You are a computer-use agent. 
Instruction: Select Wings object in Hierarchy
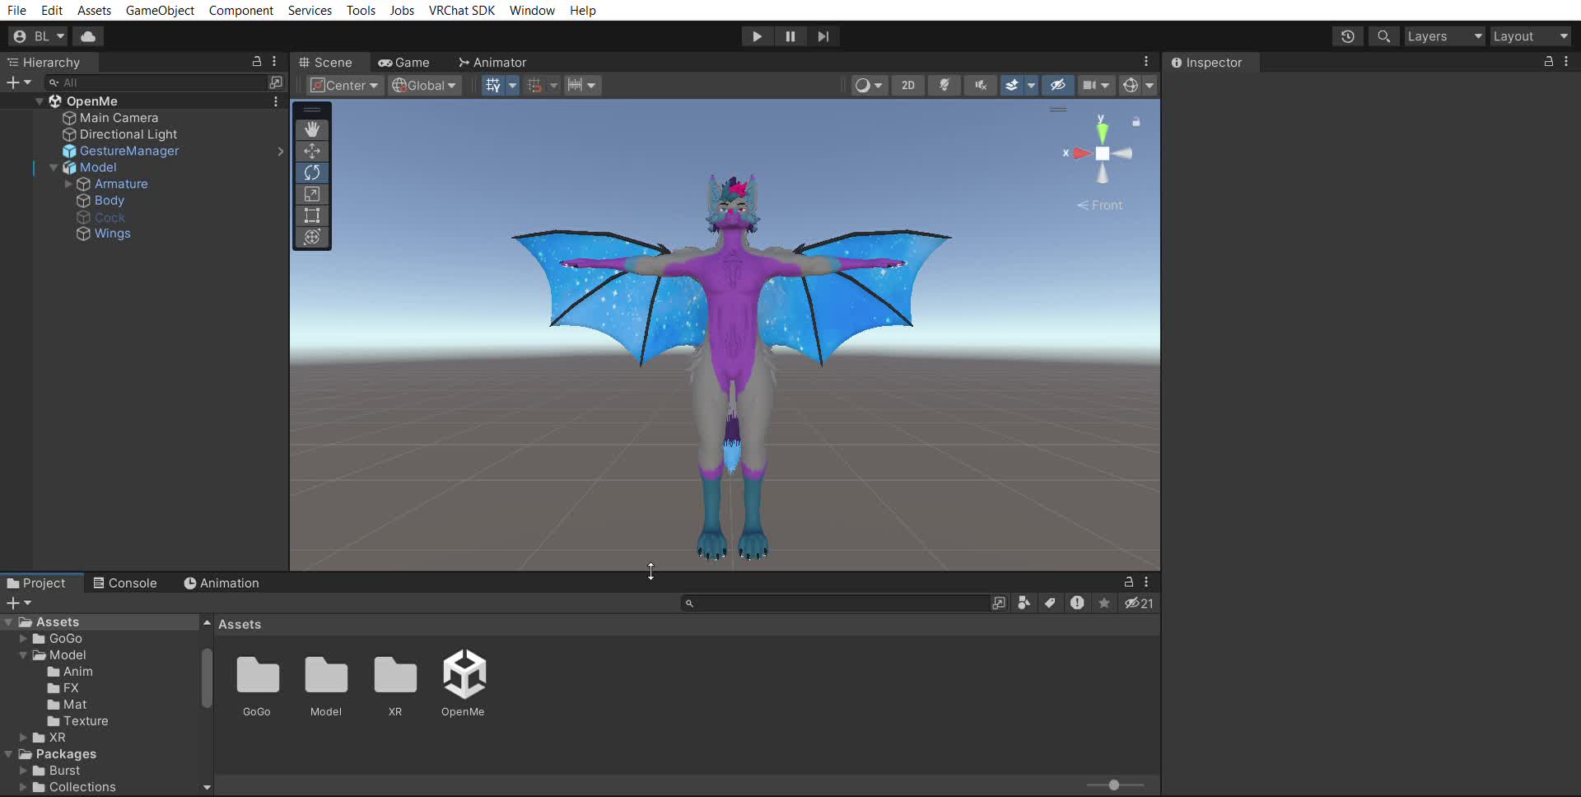tap(113, 233)
